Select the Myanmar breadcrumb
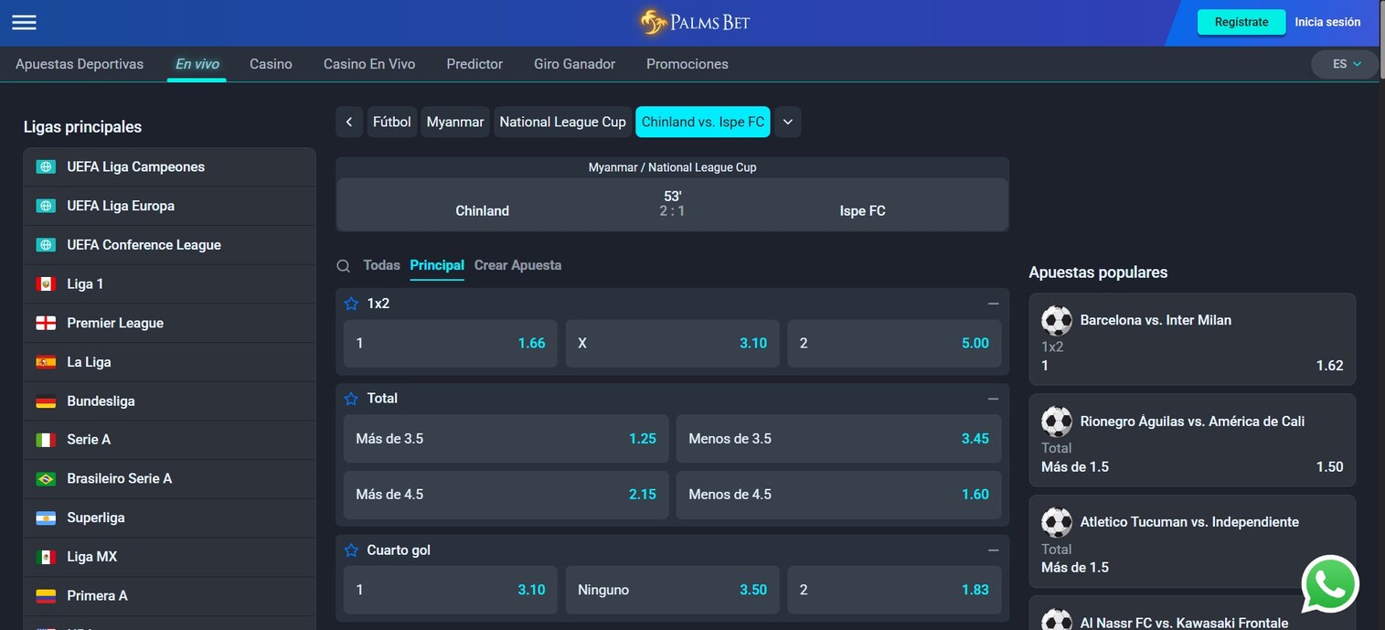Image resolution: width=1385 pixels, height=630 pixels. point(455,123)
